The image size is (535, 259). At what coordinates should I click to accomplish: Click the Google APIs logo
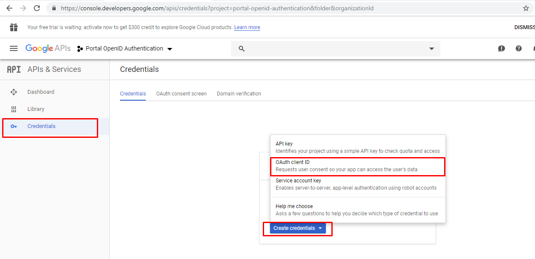[x=48, y=48]
